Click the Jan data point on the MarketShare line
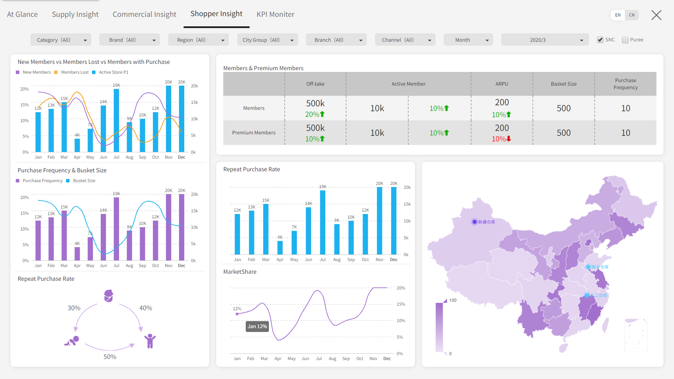This screenshot has width=674, height=379. [237, 314]
